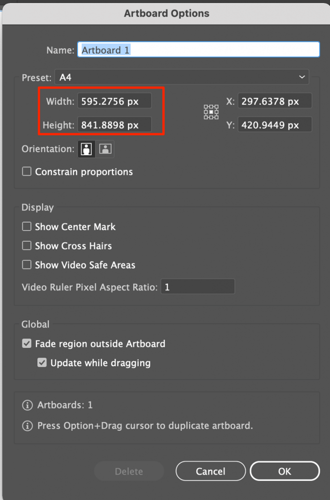This screenshot has width=330, height=500.
Task: Click OK to confirm artboard options
Action: tap(285, 471)
